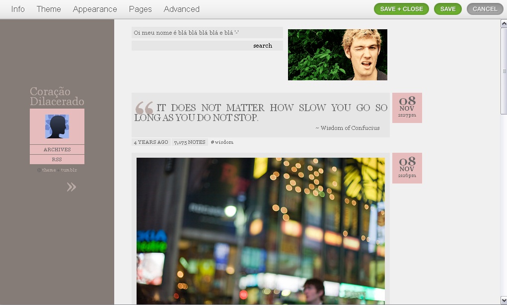Click inside the search input field

(x=191, y=46)
